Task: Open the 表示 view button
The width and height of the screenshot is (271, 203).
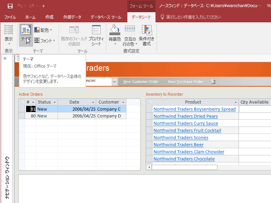Action: pos(9,35)
